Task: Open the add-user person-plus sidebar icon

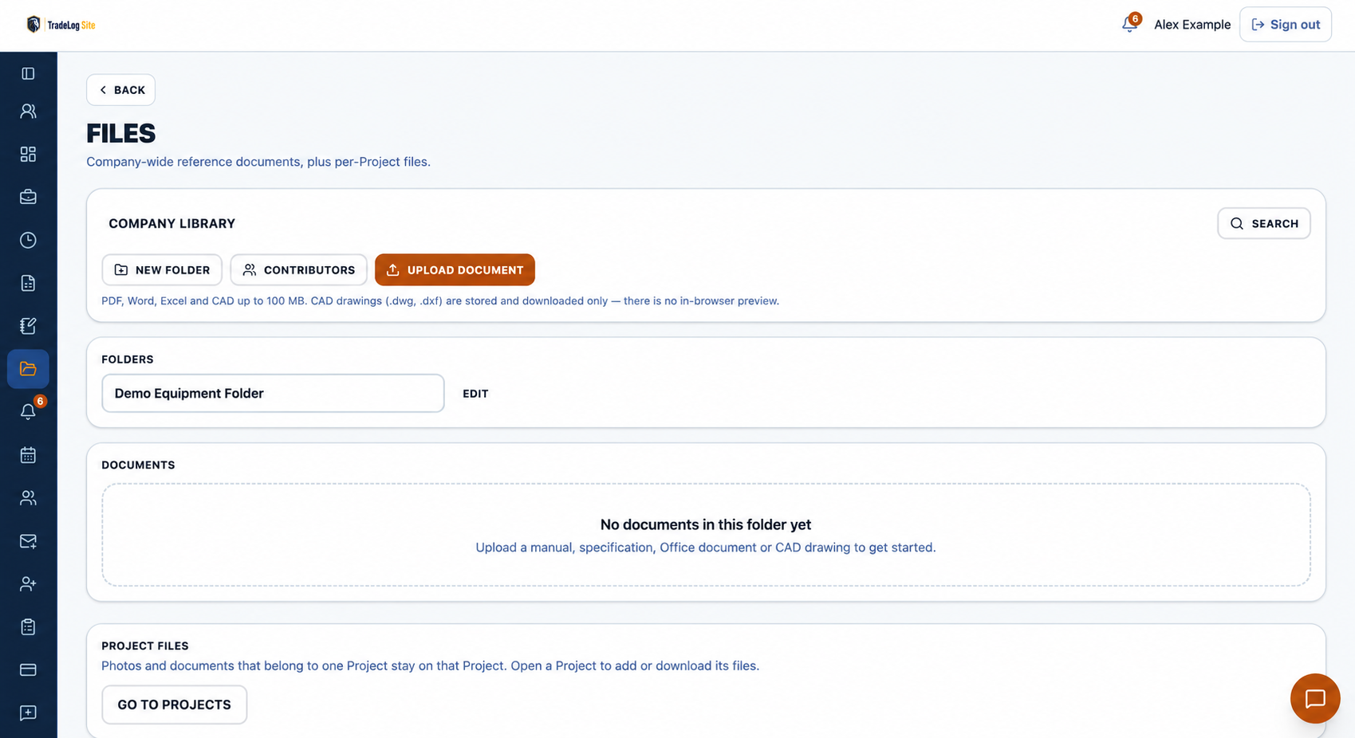Action: [x=28, y=584]
